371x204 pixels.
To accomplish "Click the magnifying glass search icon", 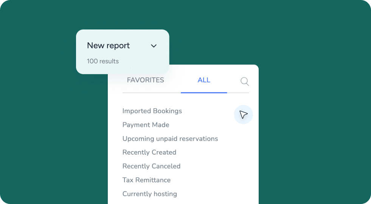I will [245, 81].
